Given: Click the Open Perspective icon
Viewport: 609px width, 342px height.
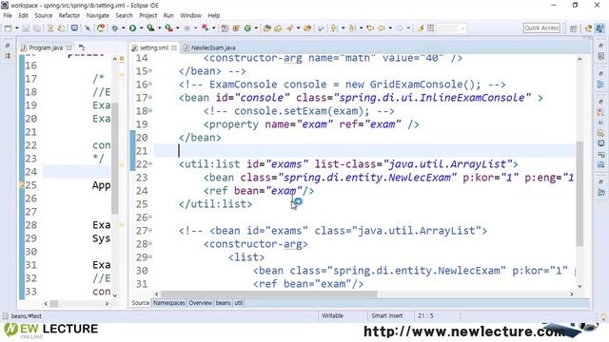Looking at the screenshot, I should coord(573,28).
